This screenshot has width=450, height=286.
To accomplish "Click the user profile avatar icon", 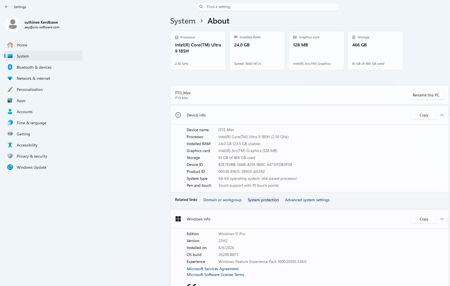I will [13, 24].
